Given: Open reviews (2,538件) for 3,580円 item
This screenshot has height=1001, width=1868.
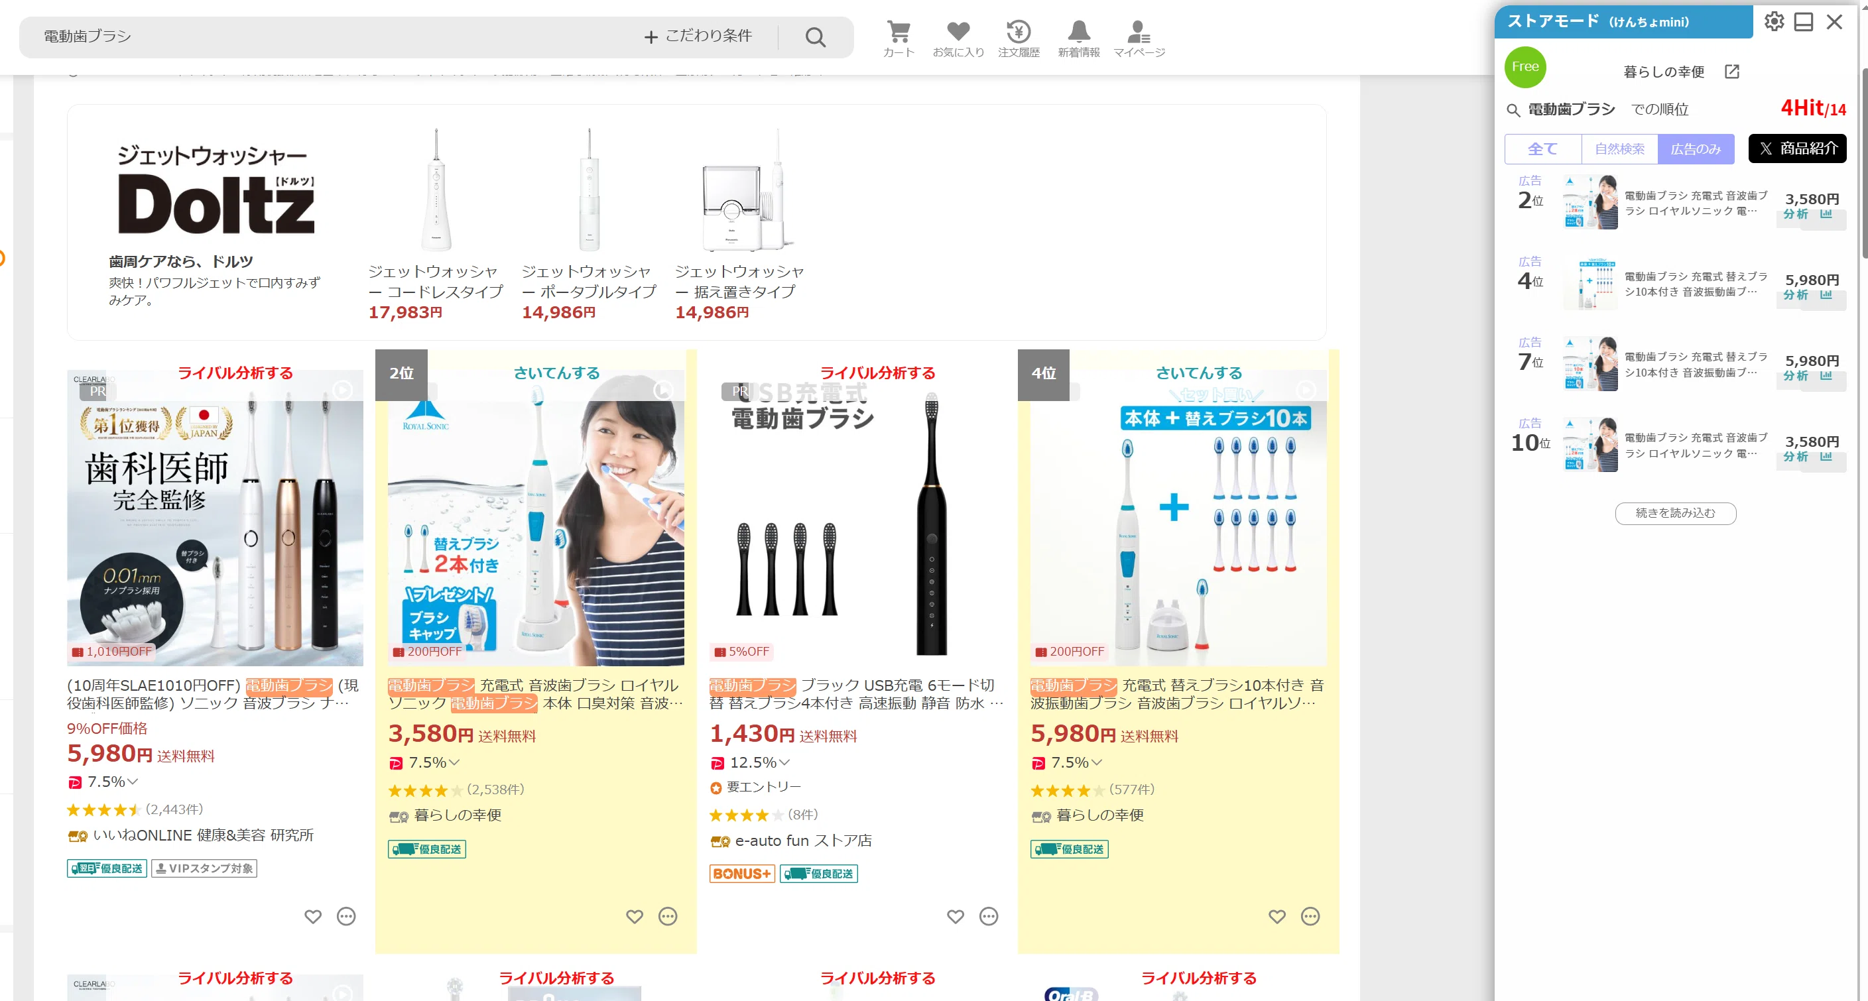Looking at the screenshot, I should tap(495, 790).
